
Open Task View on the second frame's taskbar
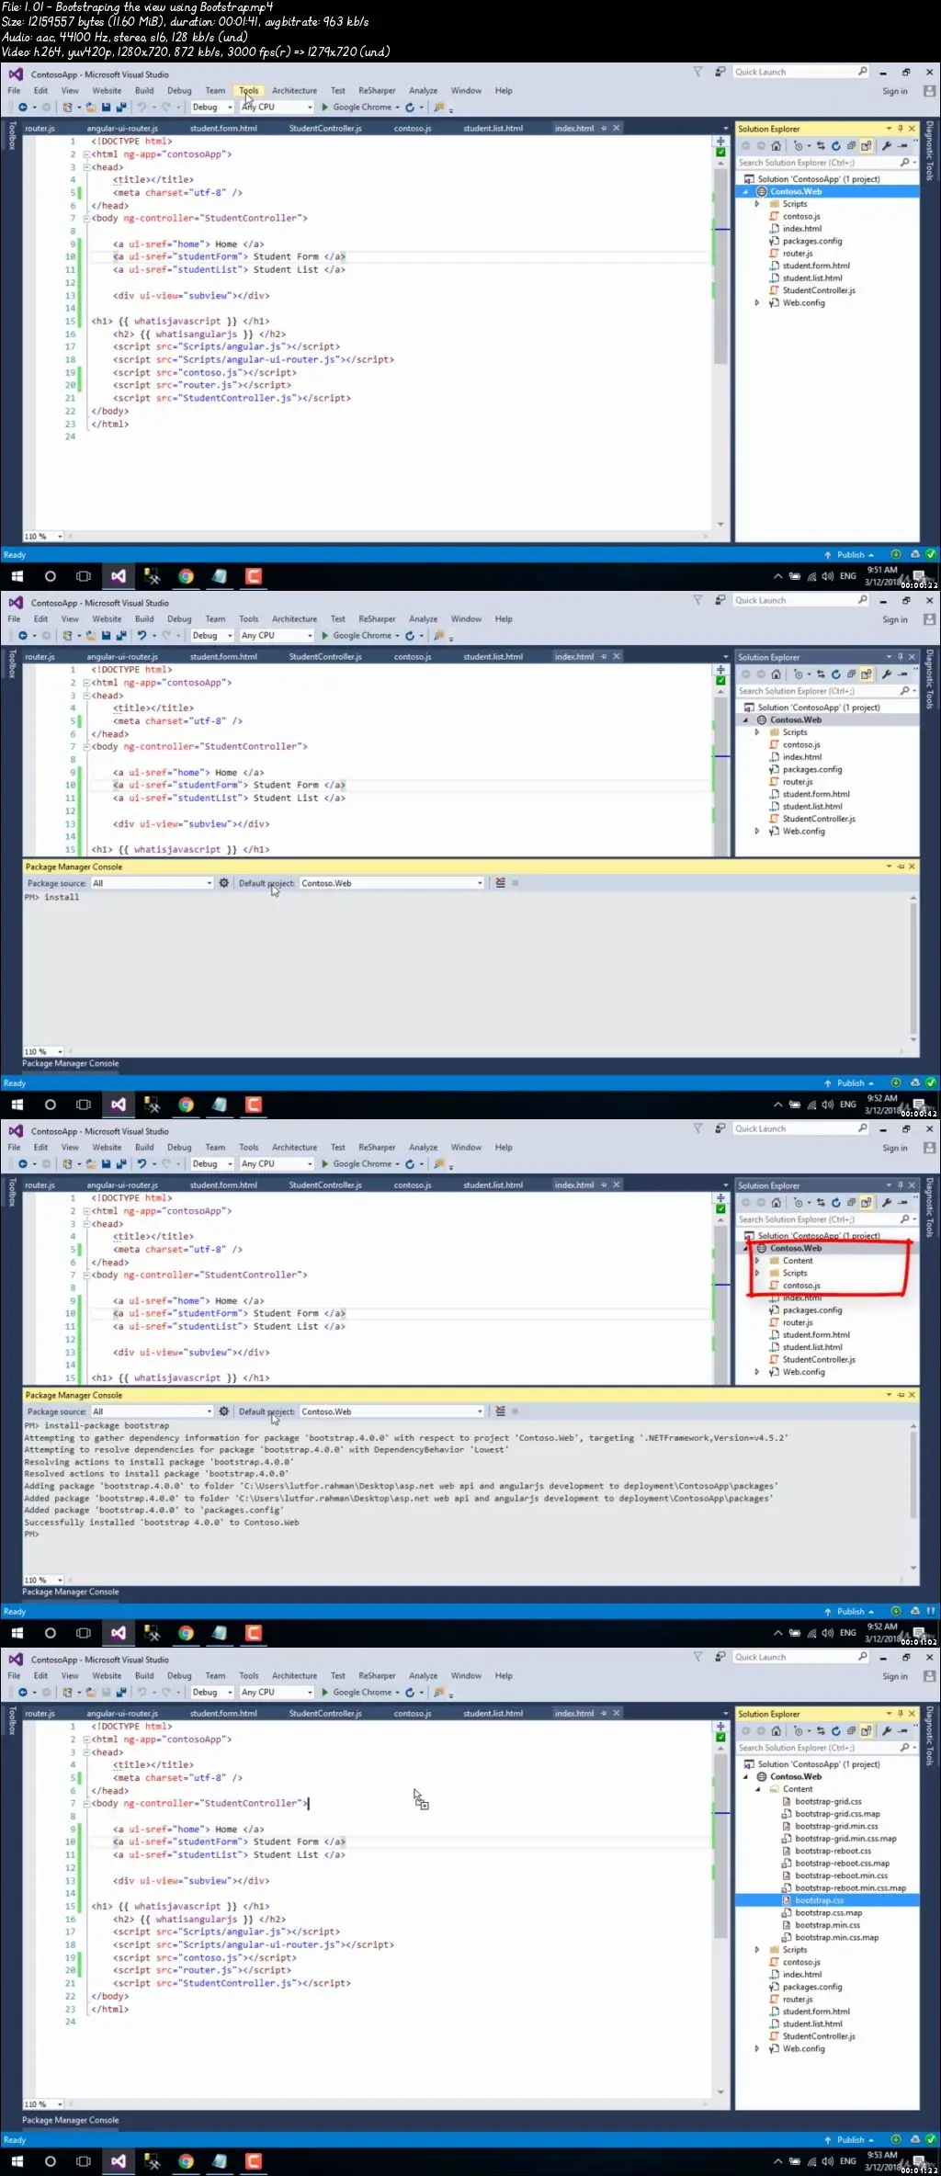pos(84,1105)
